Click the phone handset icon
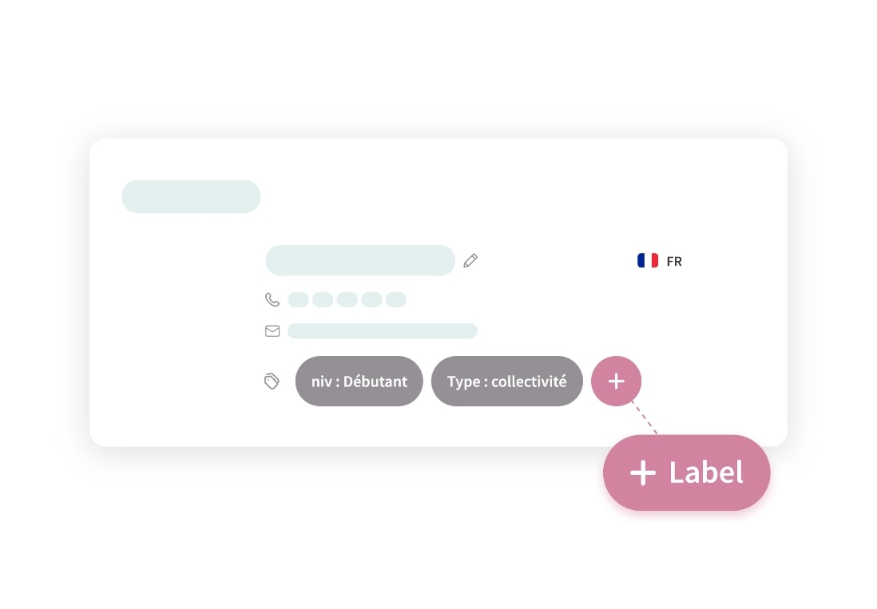877x609 pixels. (272, 299)
